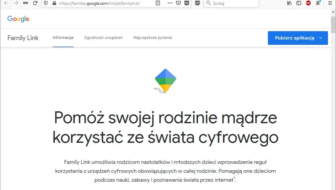This screenshot has height=190, width=336.
Task: Expand the Pobierz aplikację dropdown chevron
Action: coord(321,38)
